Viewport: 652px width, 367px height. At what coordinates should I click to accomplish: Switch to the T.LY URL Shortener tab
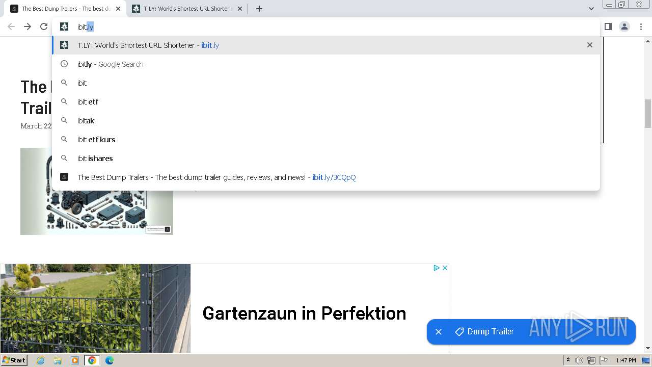pyautogui.click(x=186, y=9)
